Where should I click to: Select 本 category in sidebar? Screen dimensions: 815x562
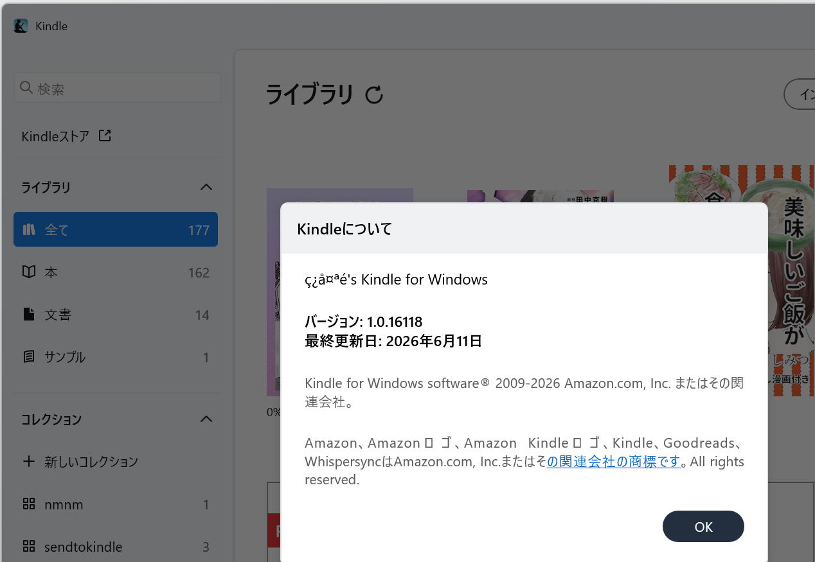click(116, 272)
